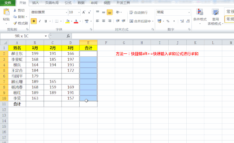Align text to vertical middle

(103, 12)
